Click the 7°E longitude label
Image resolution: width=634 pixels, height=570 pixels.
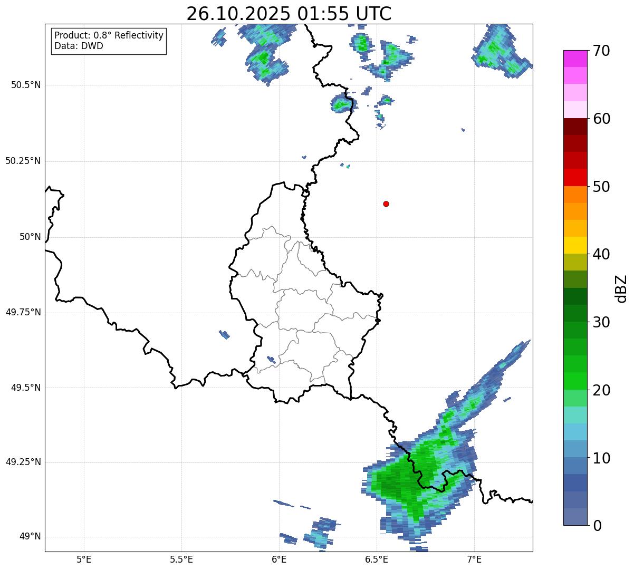474,559
